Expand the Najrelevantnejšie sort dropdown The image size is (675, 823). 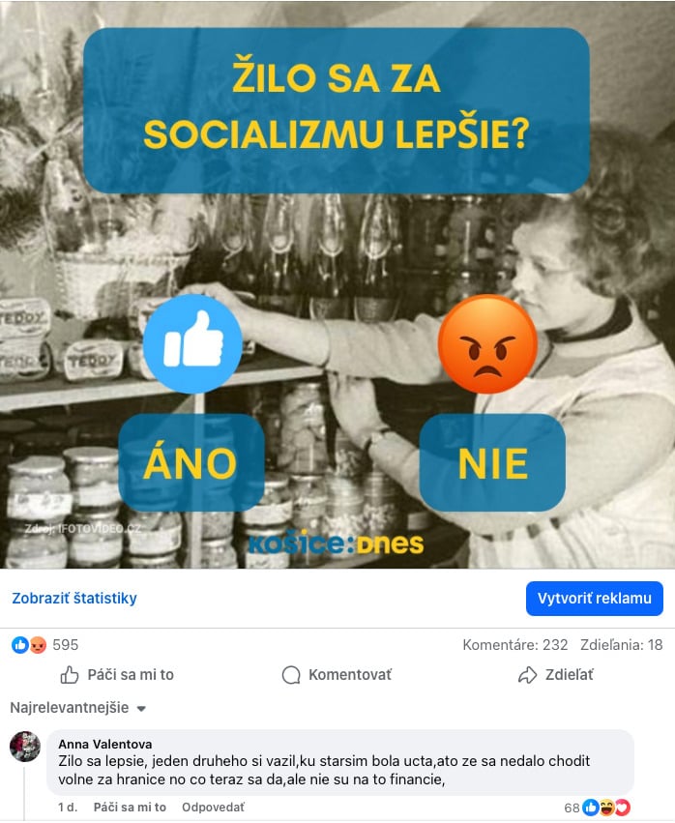tap(77, 708)
